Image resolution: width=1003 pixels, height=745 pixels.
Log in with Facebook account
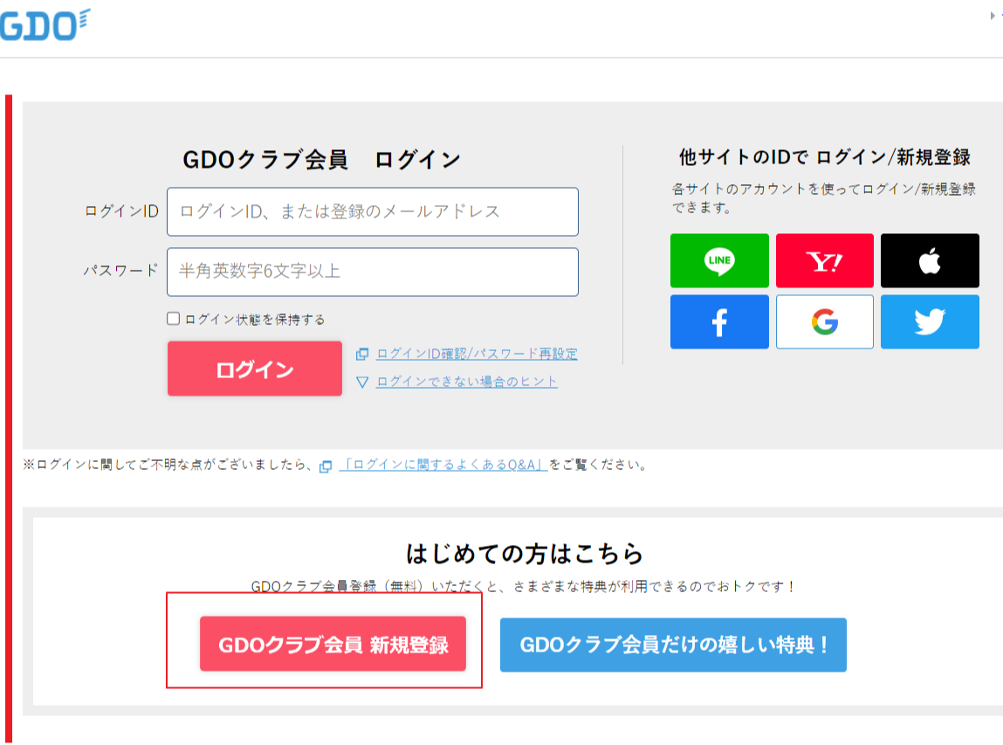[x=719, y=322]
